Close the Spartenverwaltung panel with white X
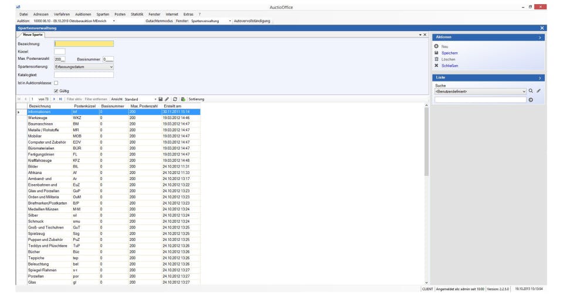The image size is (563, 296). tap(542, 28)
